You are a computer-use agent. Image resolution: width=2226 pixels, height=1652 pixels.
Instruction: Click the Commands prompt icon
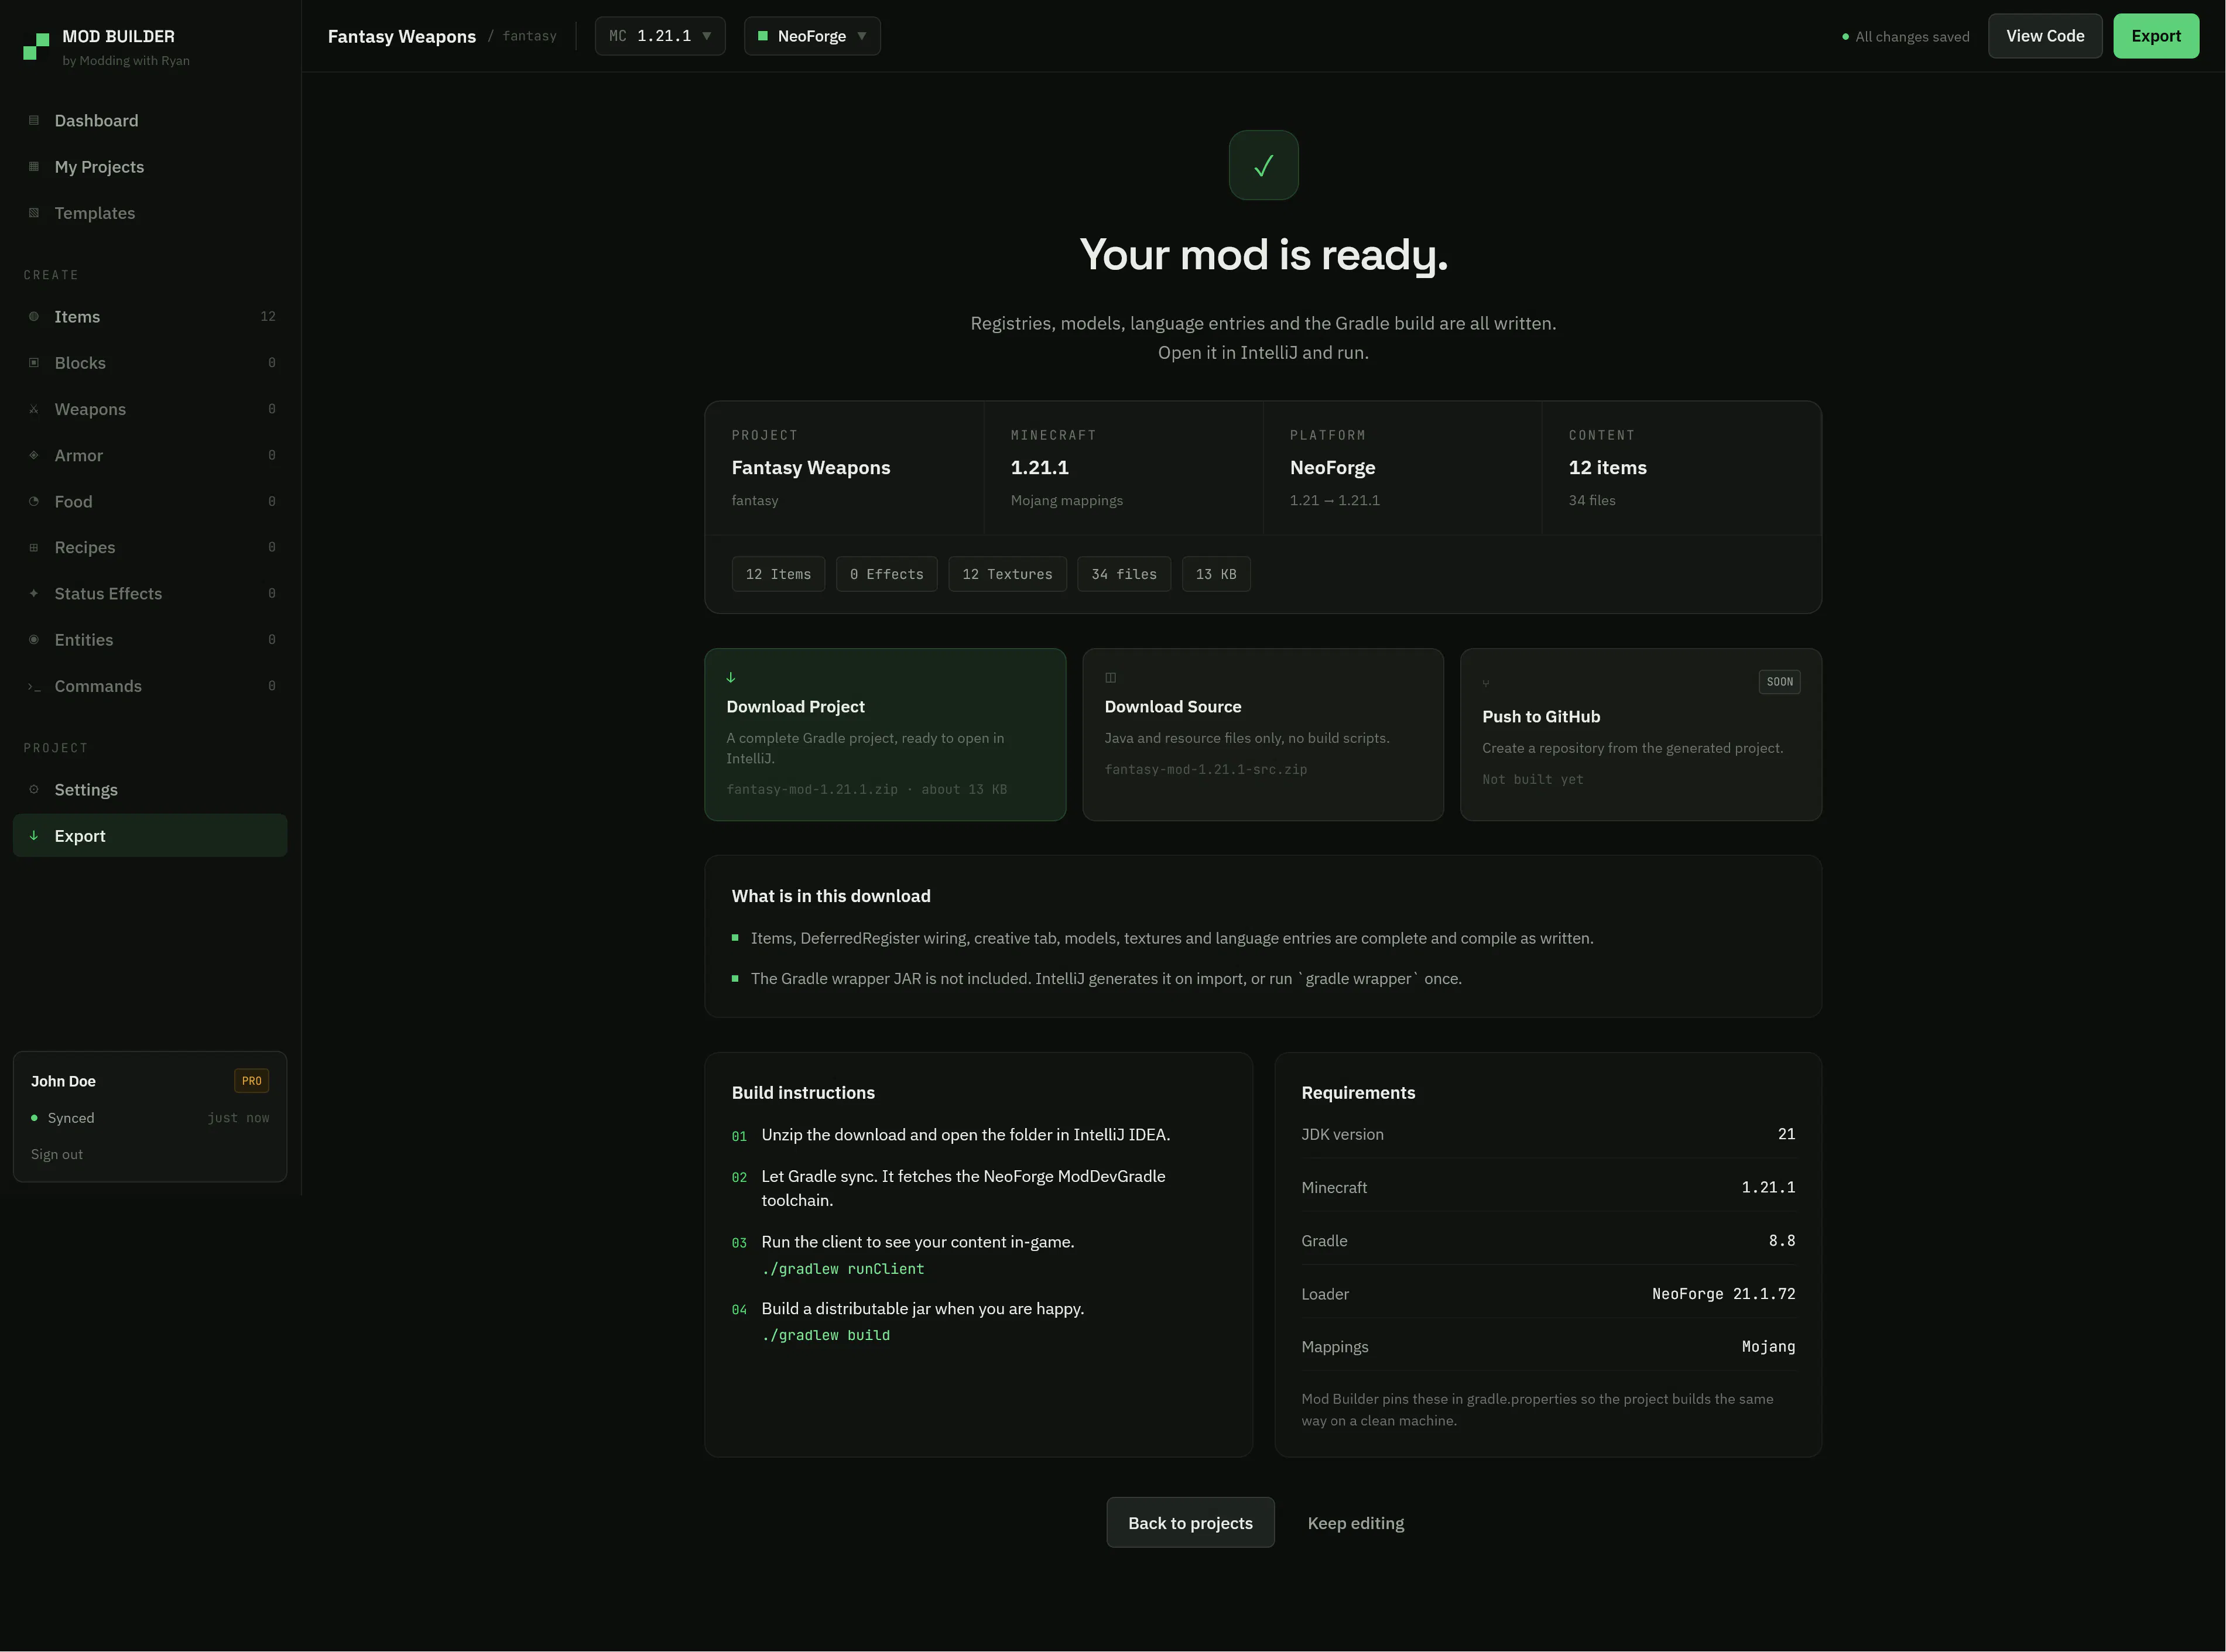[34, 686]
